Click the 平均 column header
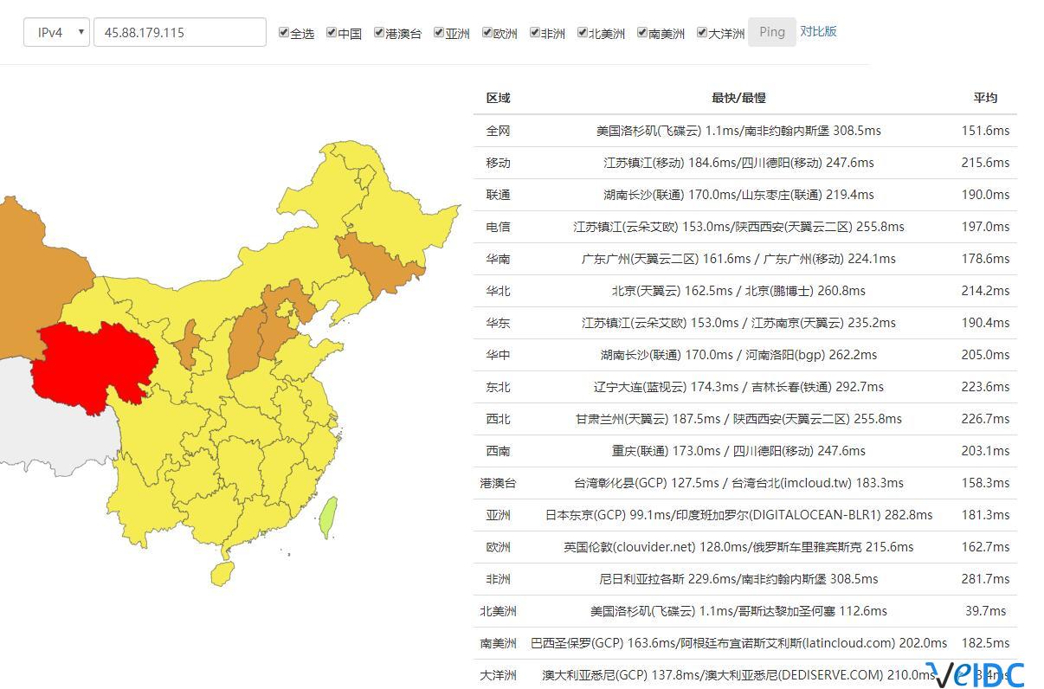The width and height of the screenshot is (1044, 689). [x=985, y=98]
